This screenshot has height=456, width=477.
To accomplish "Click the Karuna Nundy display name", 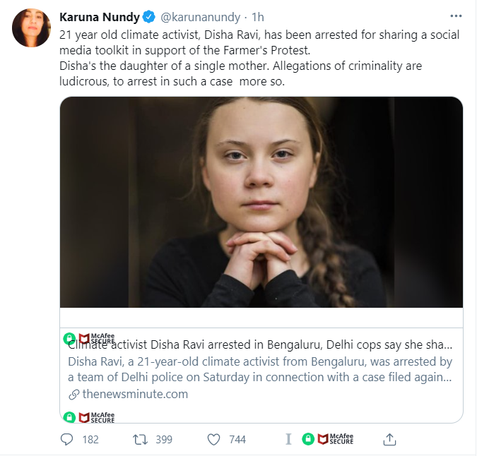I will pos(100,16).
